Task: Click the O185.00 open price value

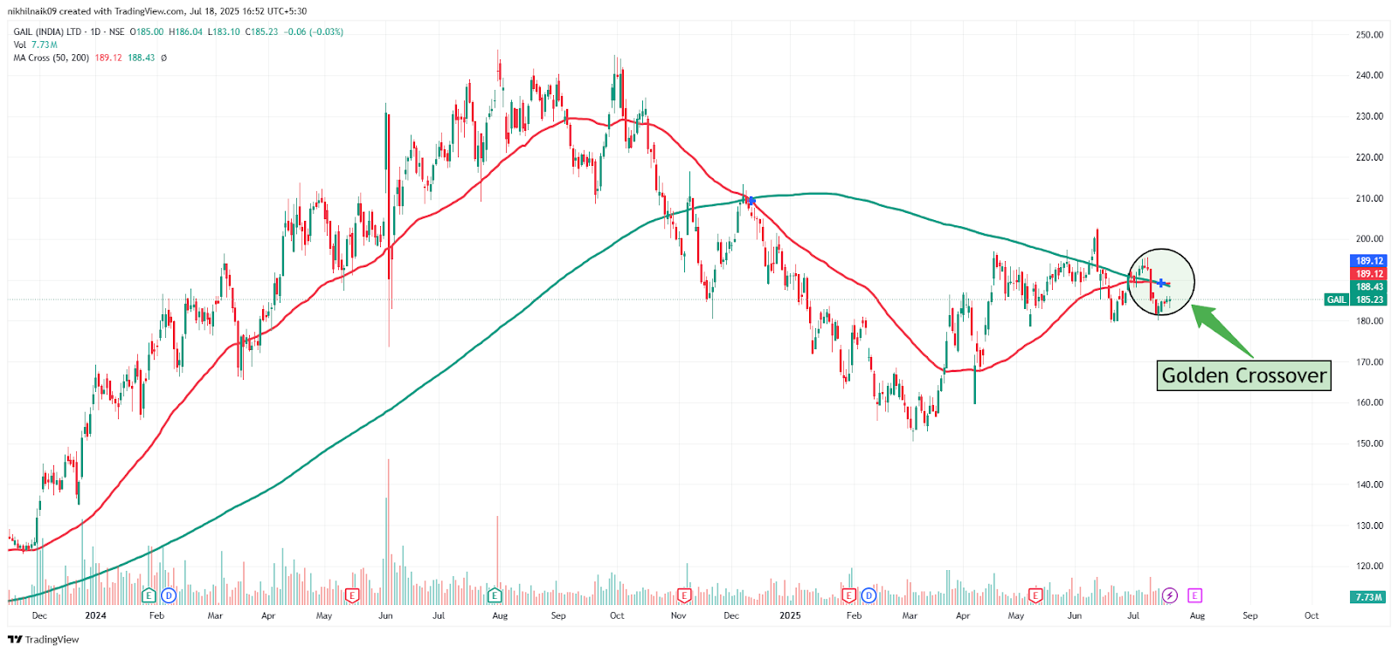Action: 147,31
